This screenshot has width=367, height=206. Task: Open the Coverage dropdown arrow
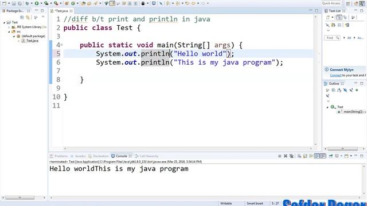tap(51, 3)
